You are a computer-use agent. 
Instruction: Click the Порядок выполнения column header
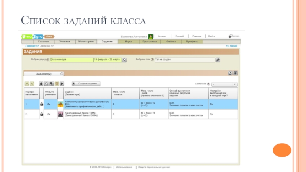(x=32, y=93)
